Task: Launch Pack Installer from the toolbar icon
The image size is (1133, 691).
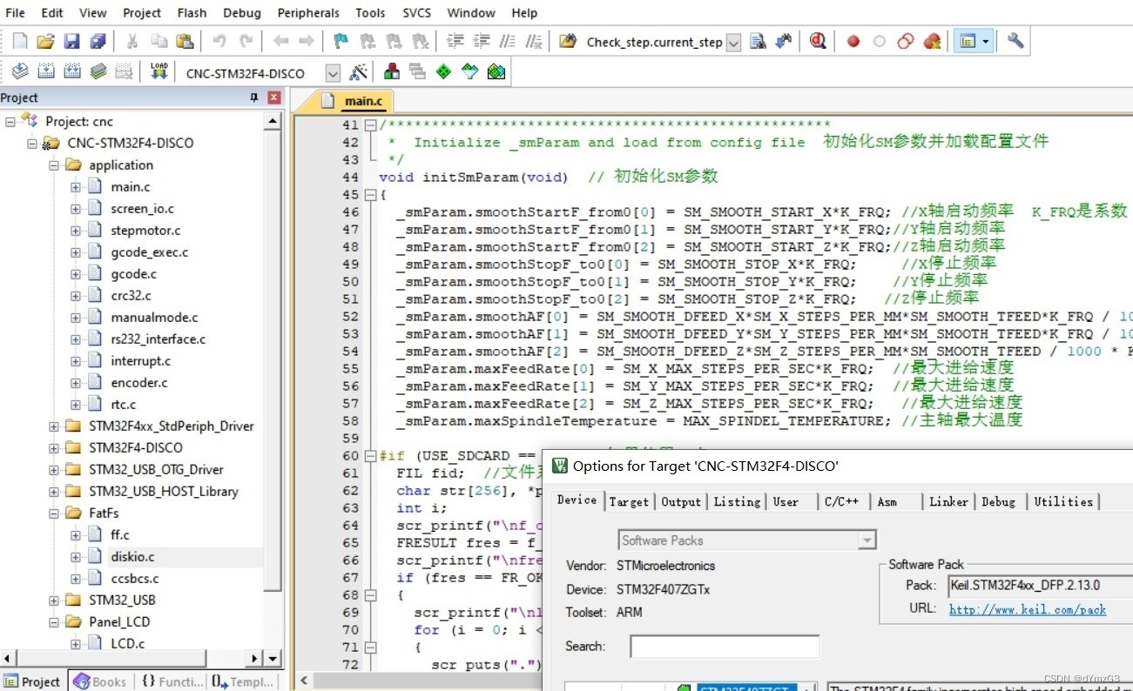Action: (x=496, y=71)
